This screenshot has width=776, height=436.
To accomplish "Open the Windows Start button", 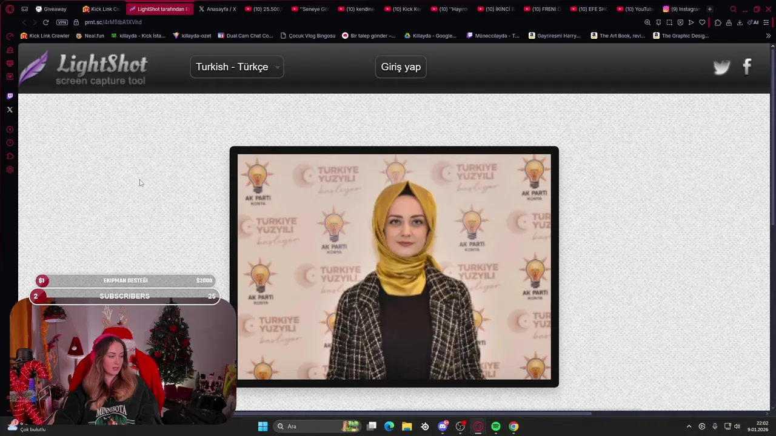I will (263, 426).
